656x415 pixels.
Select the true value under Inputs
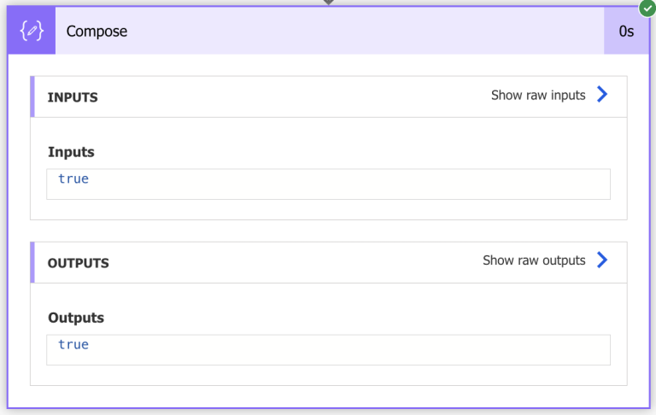point(73,179)
